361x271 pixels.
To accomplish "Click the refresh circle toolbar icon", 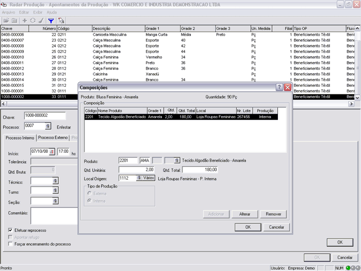I will (x=32, y=20).
